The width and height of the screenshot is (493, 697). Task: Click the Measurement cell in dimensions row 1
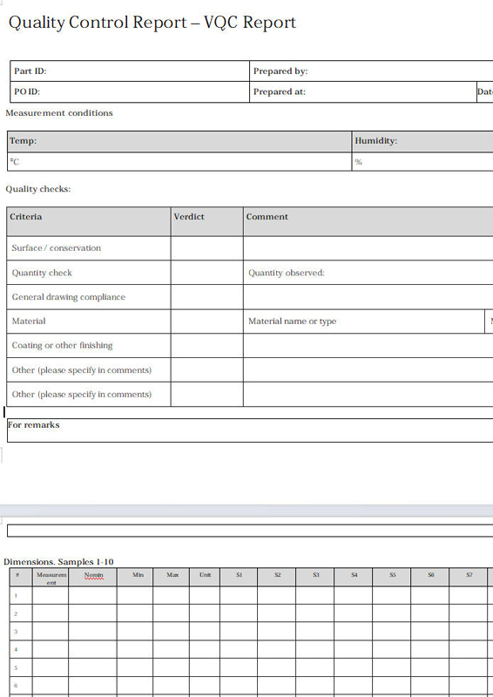51,595
